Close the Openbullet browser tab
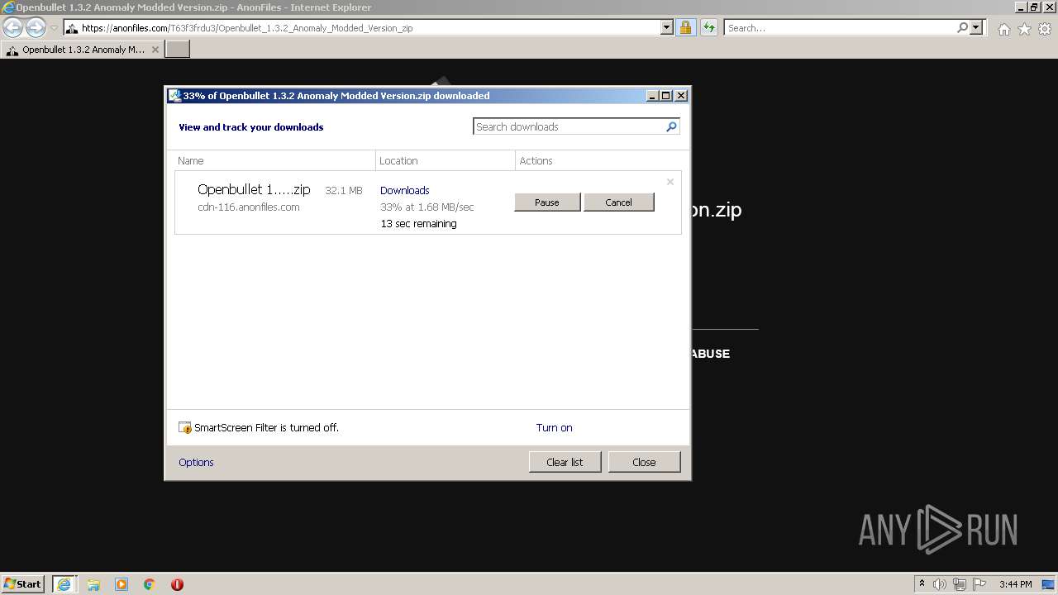Image resolution: width=1058 pixels, height=595 pixels. (155, 50)
